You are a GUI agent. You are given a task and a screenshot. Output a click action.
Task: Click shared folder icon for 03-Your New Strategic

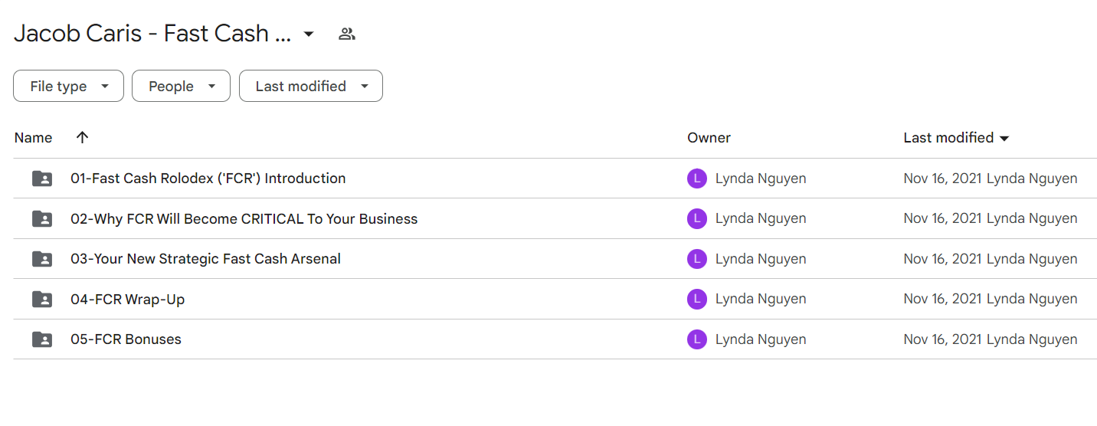(42, 259)
